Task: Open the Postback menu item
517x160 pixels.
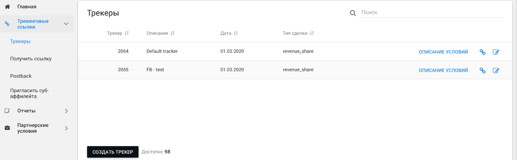Action: point(21,76)
